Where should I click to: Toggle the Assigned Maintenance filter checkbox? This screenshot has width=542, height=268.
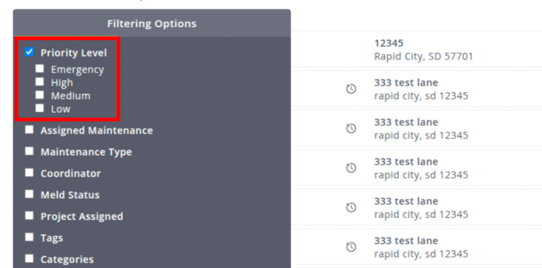(30, 130)
